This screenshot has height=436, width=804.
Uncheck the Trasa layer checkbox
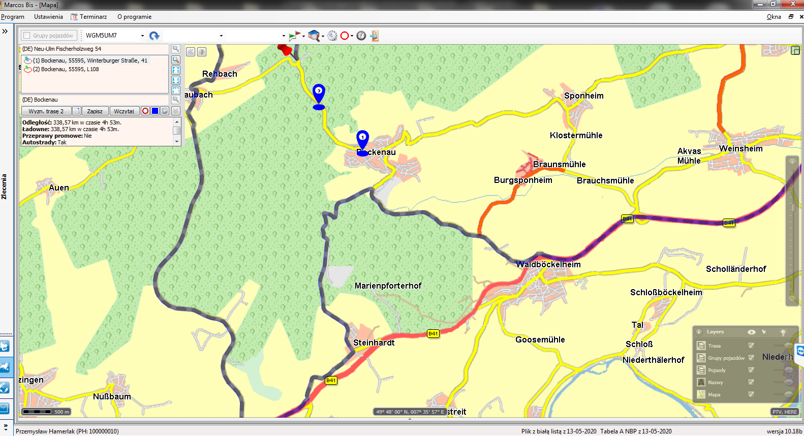[751, 346]
